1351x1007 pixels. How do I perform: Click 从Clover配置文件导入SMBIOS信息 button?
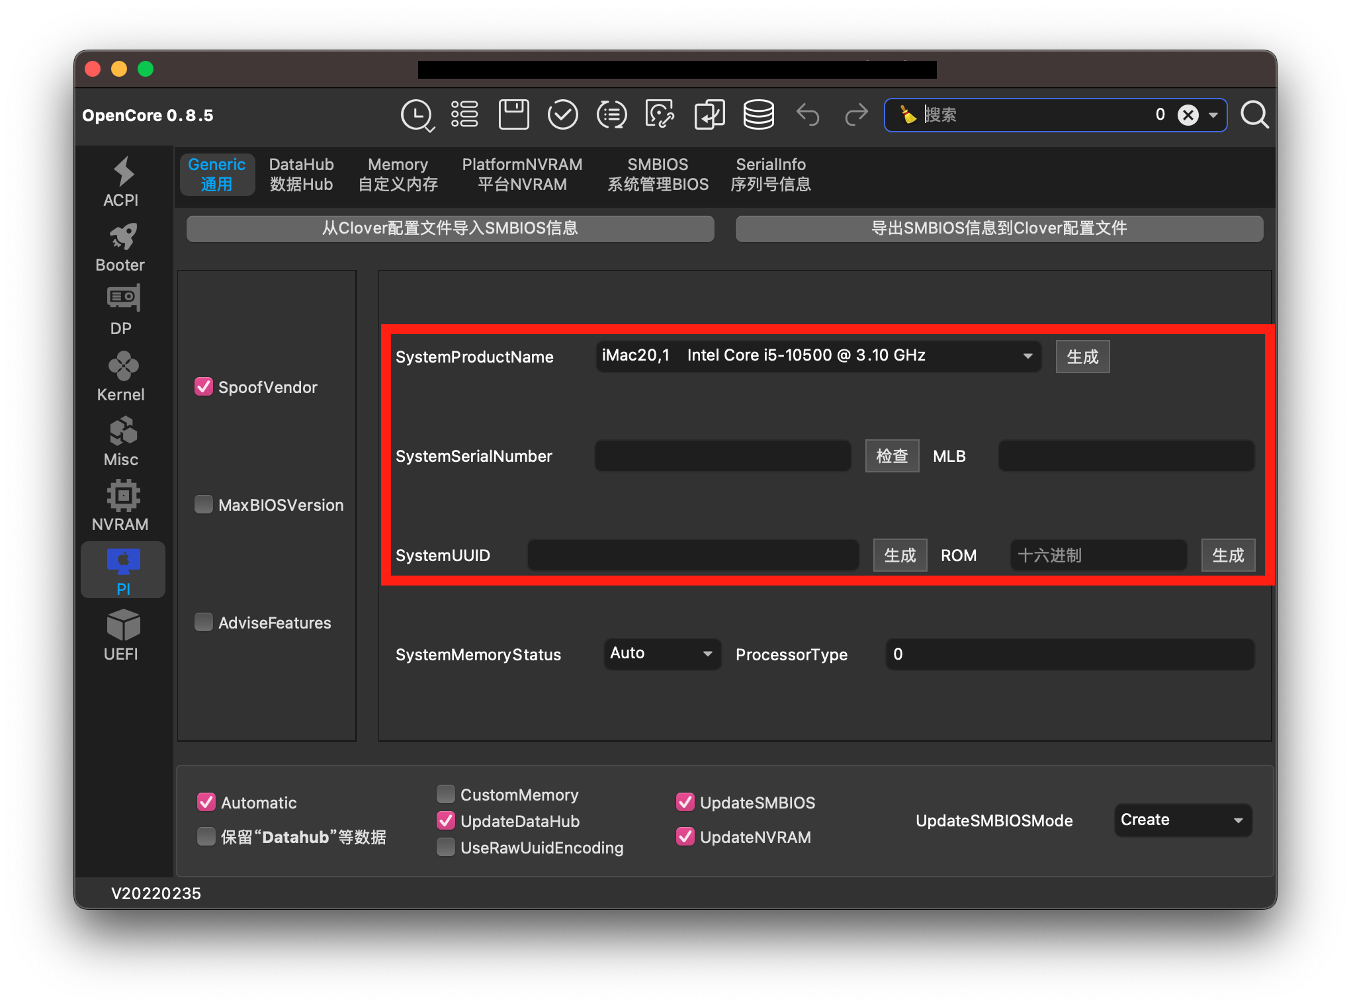point(450,228)
